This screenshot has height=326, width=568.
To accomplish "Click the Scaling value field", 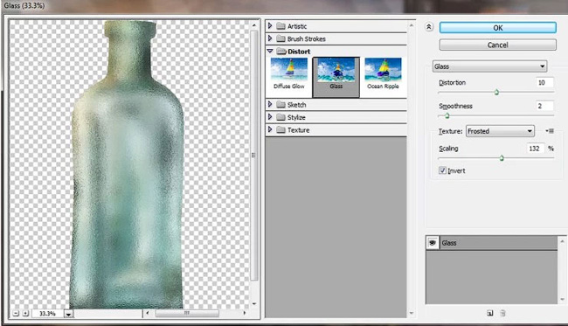I will tap(535, 149).
